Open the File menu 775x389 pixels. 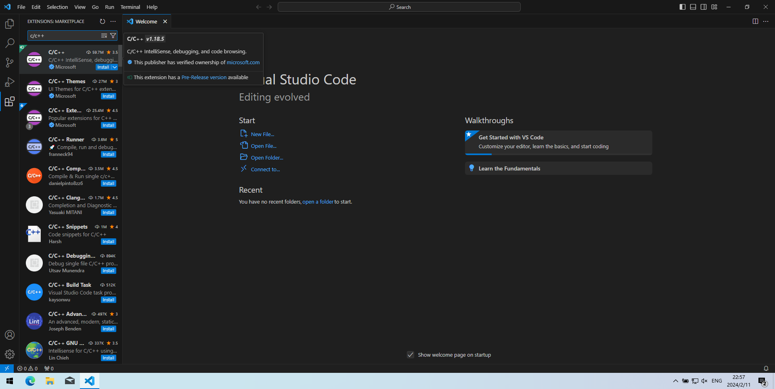click(21, 7)
